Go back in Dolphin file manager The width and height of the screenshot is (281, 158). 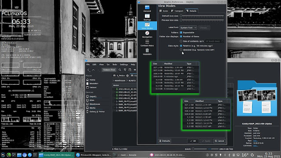88,70
